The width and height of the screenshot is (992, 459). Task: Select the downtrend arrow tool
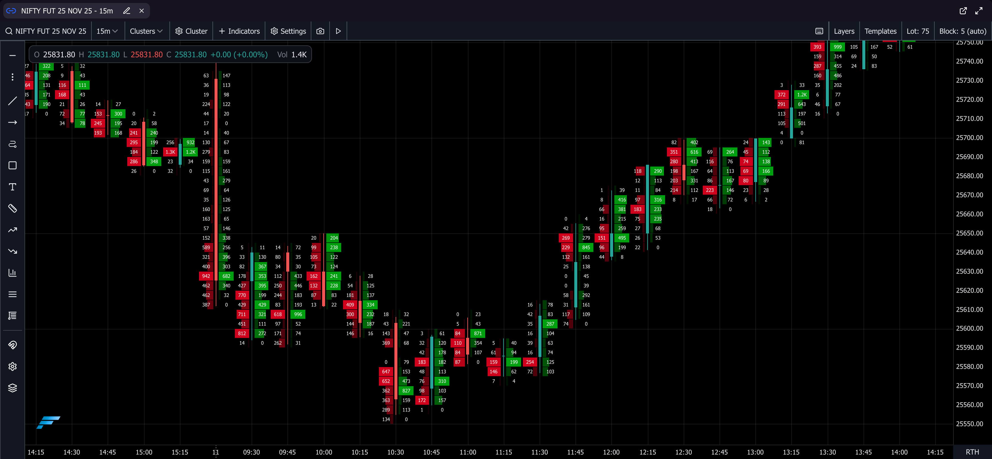13,251
